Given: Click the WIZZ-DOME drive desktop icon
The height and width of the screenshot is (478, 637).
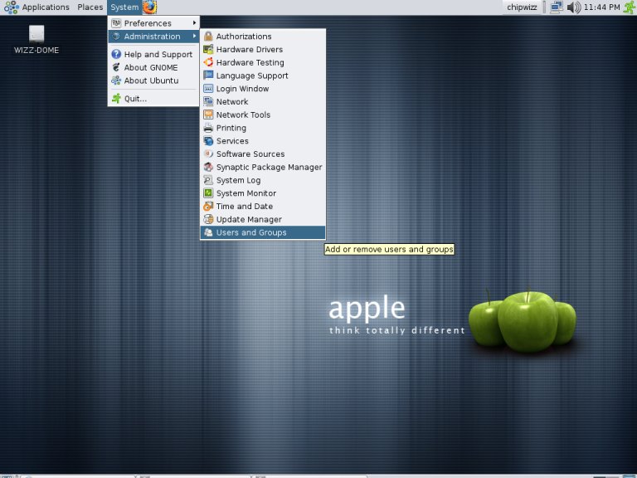Looking at the screenshot, I should coord(36,34).
